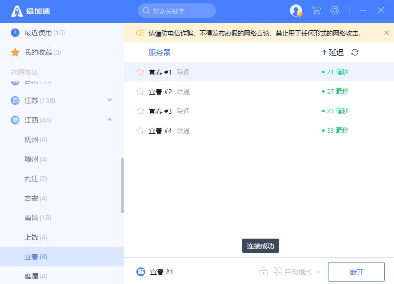394x284 pixels.
Task: Favorite server 宜春 #1 with its star
Action: [140, 72]
